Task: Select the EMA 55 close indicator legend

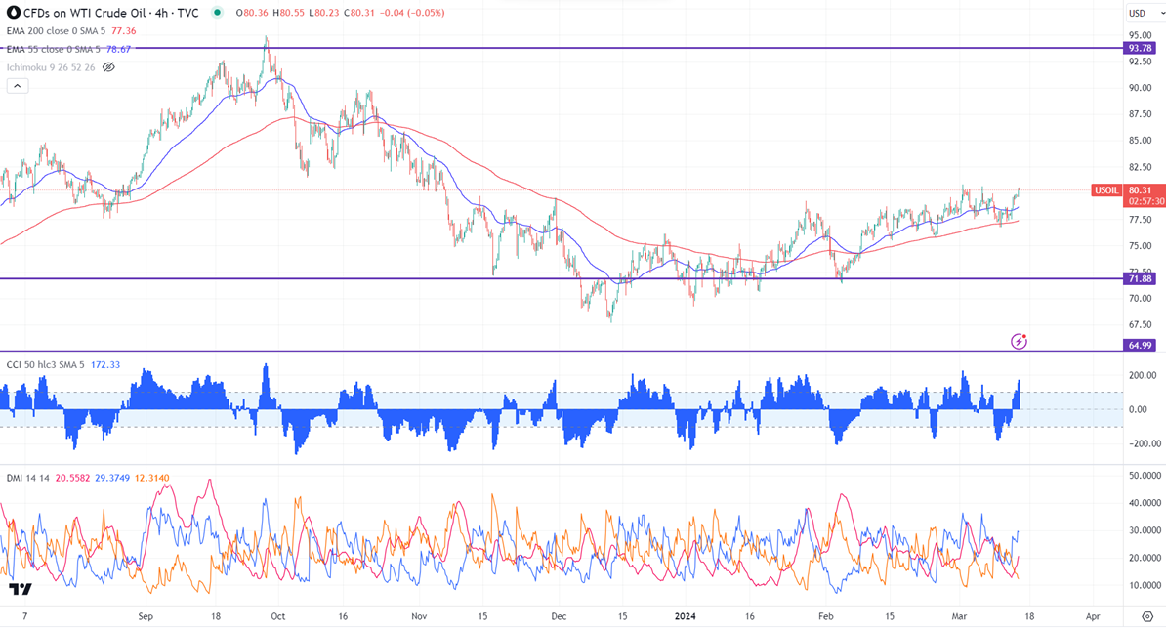Action: click(x=53, y=49)
